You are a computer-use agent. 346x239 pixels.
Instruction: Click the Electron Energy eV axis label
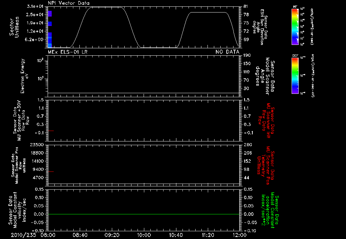pos(24,76)
